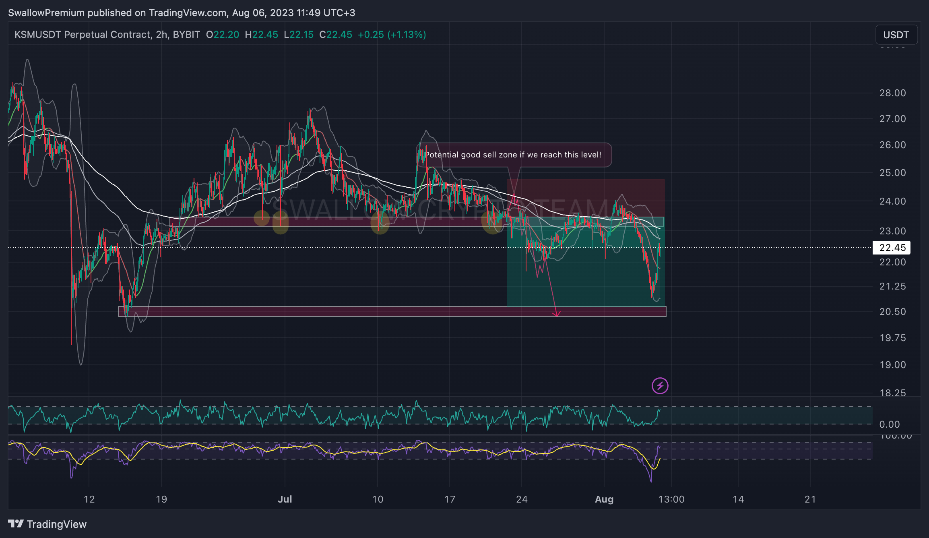The height and width of the screenshot is (538, 929).
Task: Click the 20.50 price axis label
Action: point(892,311)
